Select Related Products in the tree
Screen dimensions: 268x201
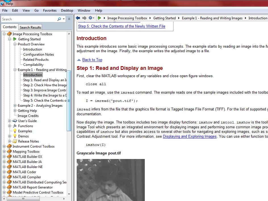36,60
